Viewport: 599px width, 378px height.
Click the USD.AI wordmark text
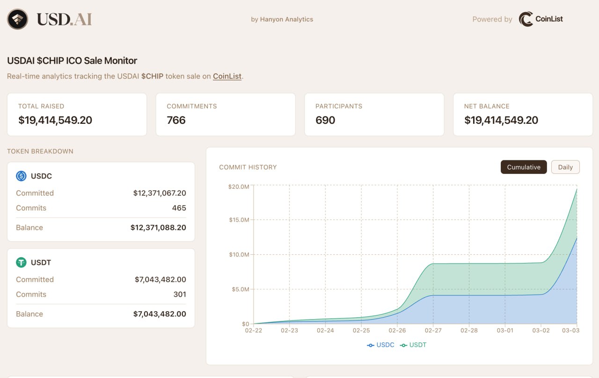[64, 20]
